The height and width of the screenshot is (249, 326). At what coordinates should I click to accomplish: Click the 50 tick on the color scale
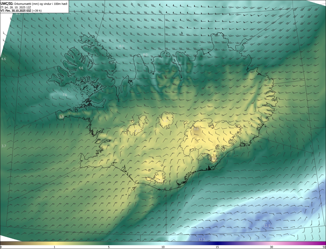tap(324, 247)
